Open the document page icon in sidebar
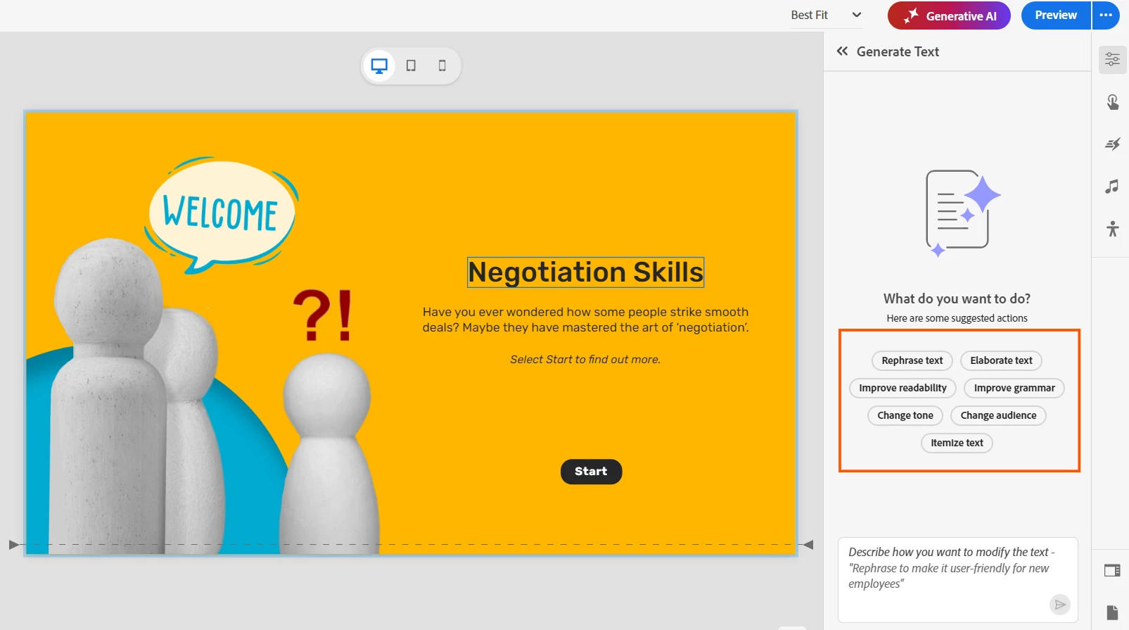This screenshot has height=630, width=1129. pyautogui.click(x=1112, y=612)
